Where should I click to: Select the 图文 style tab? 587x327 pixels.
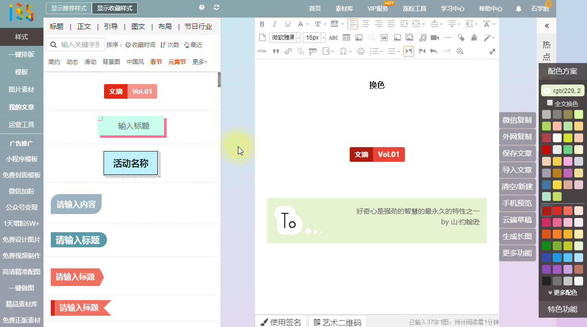coord(138,26)
